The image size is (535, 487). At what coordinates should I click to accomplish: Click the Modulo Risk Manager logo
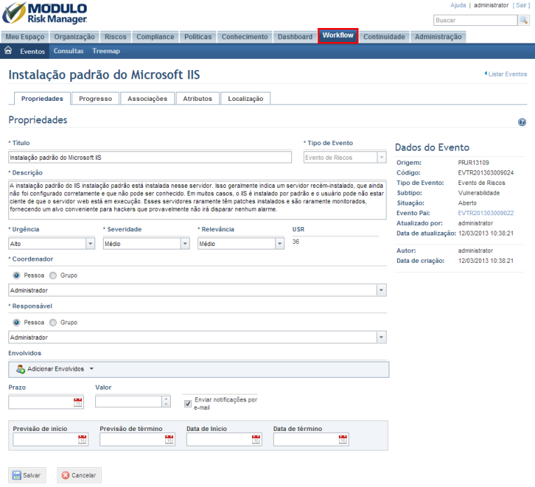[45, 13]
